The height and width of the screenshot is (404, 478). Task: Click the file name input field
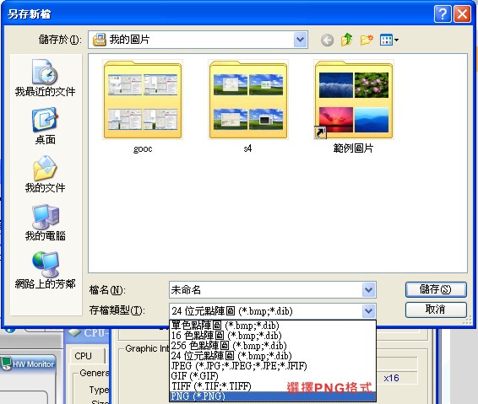(266, 290)
